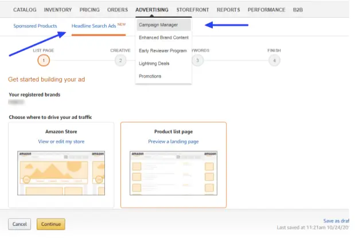Image resolution: width=355 pixels, height=238 pixels.
Task: Click the Cancel button
Action: coord(19,224)
